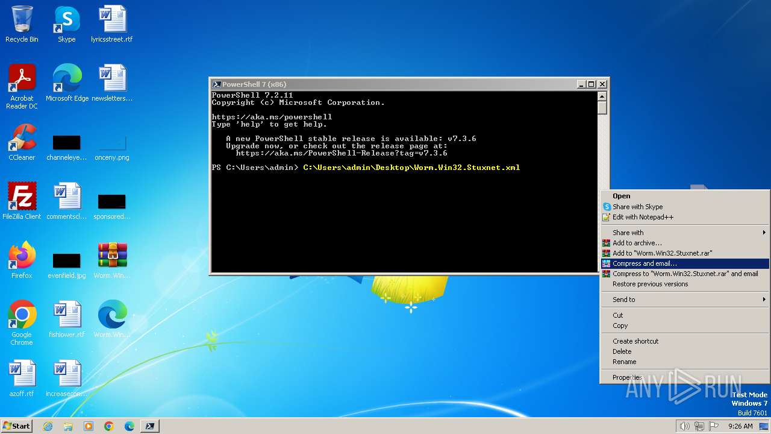
Task: Choose Restore previous versions
Action: pyautogui.click(x=684, y=284)
